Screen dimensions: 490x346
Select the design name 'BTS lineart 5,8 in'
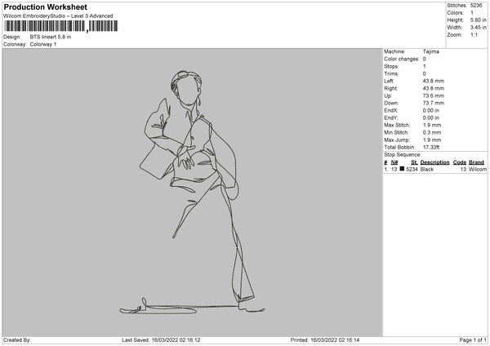pyautogui.click(x=51, y=37)
